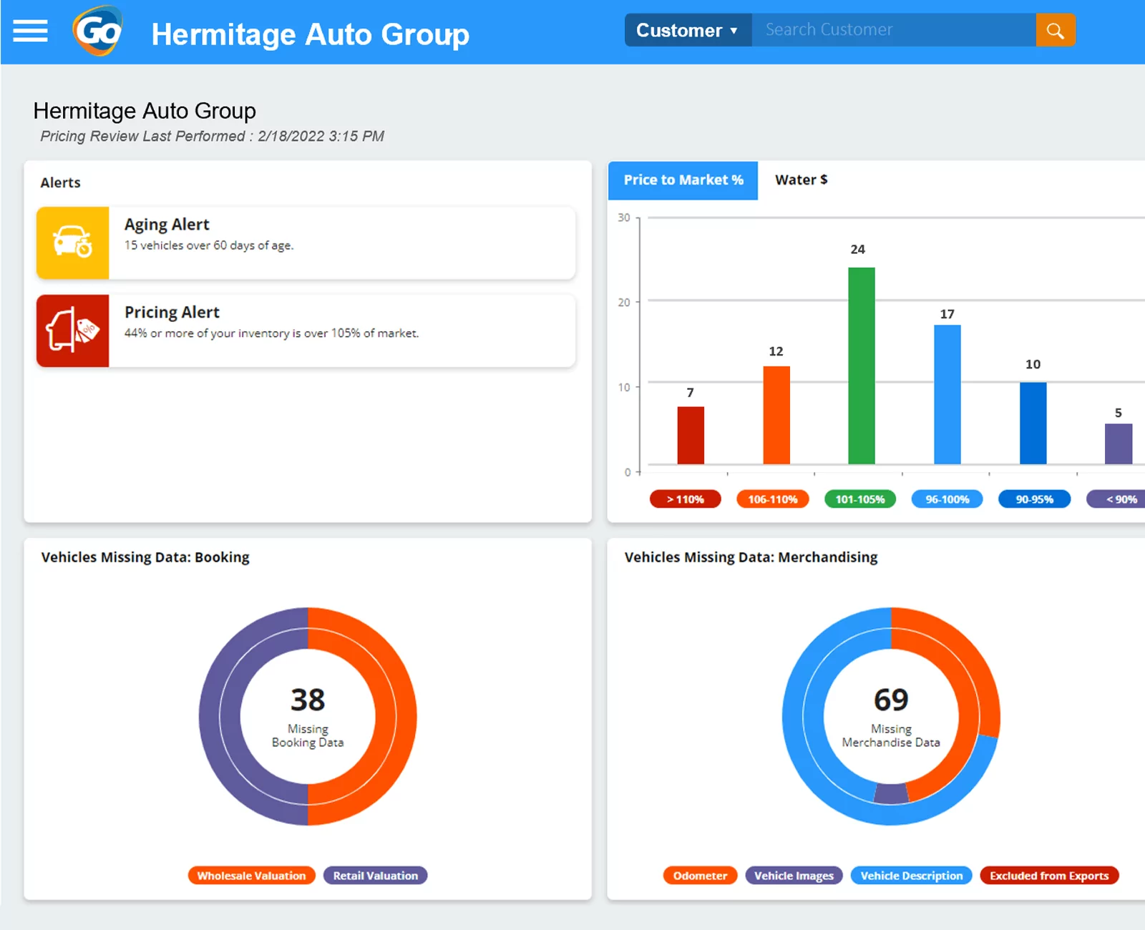Toggle the Retail Valuation legend entry
The width and height of the screenshot is (1145, 930).
coord(375,875)
